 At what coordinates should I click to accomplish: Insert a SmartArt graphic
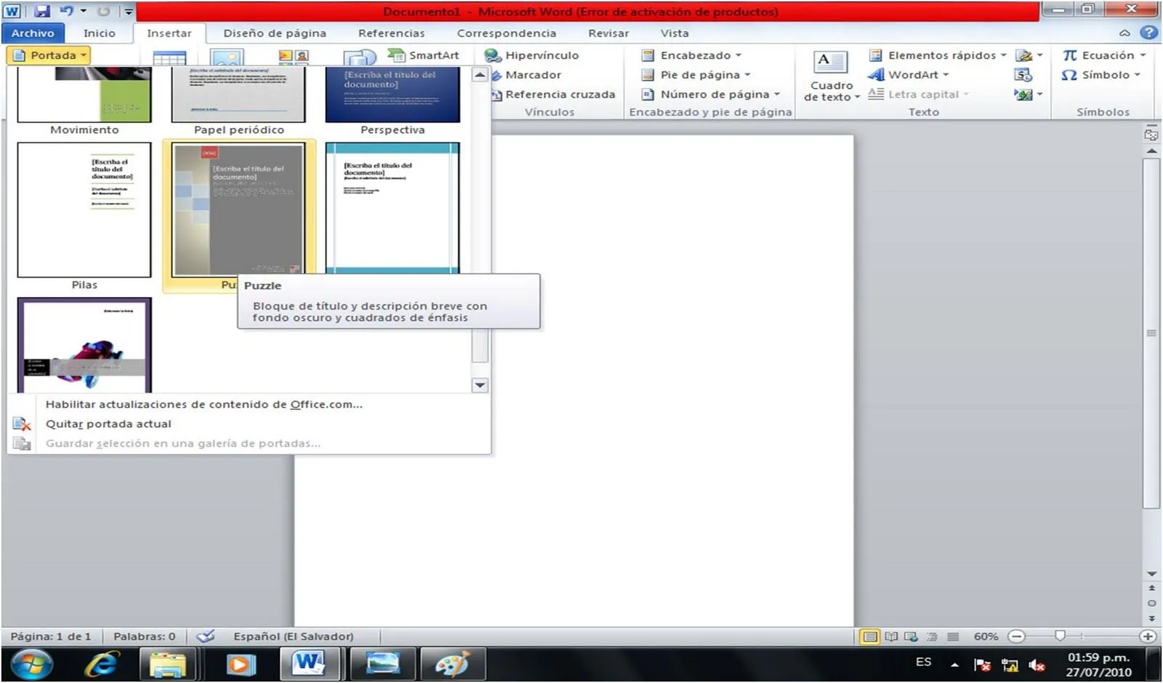tap(423, 55)
